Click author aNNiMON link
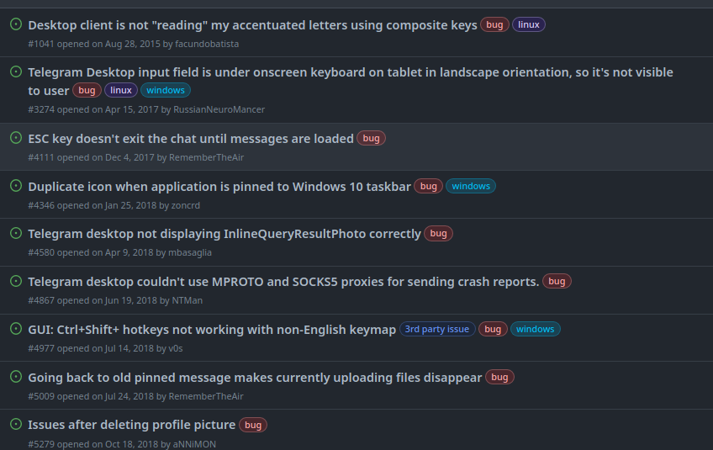The image size is (713, 450). coord(197,443)
